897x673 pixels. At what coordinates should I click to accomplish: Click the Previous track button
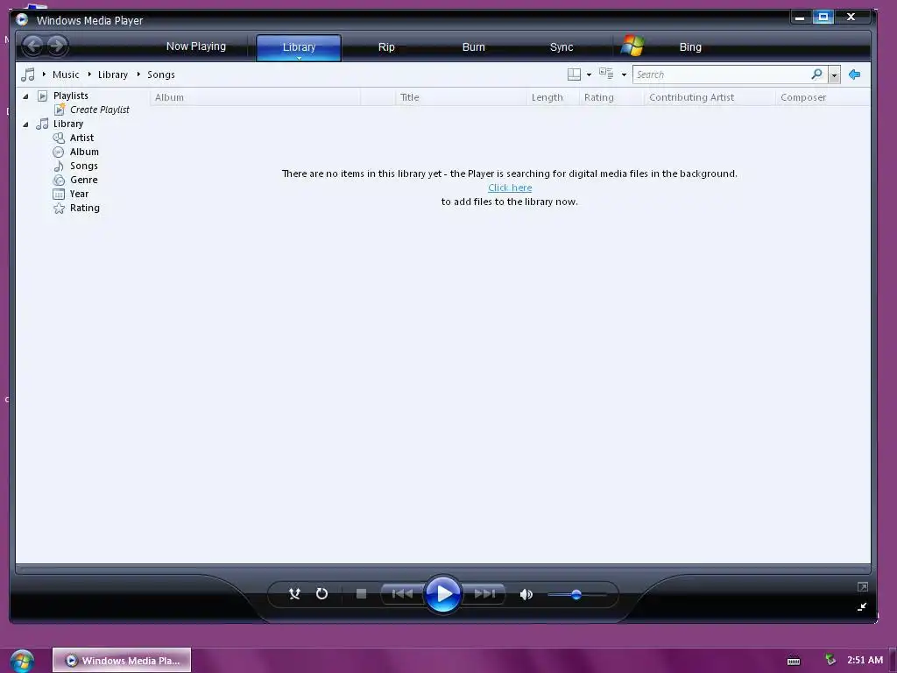click(403, 594)
